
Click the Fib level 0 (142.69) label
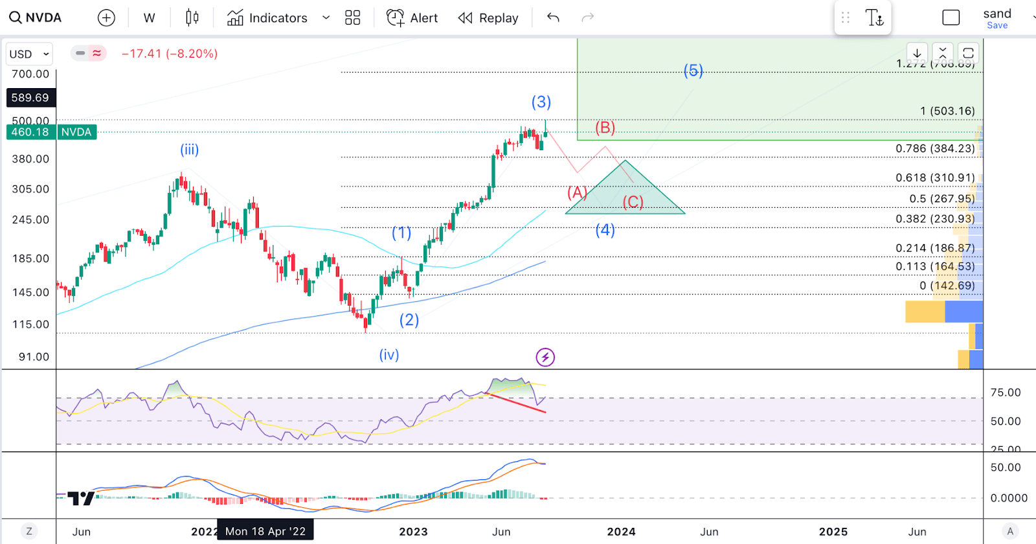(947, 286)
